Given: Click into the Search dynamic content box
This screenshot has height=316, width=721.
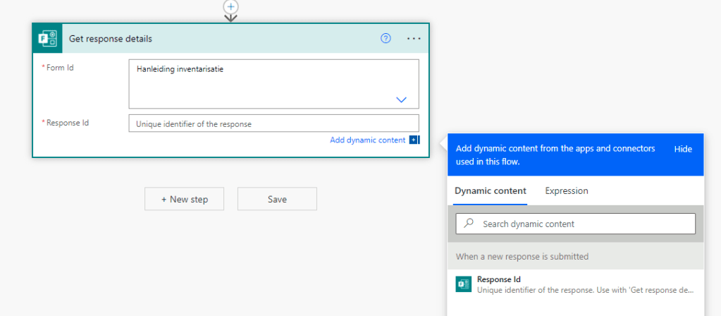Looking at the screenshot, I should click(581, 224).
